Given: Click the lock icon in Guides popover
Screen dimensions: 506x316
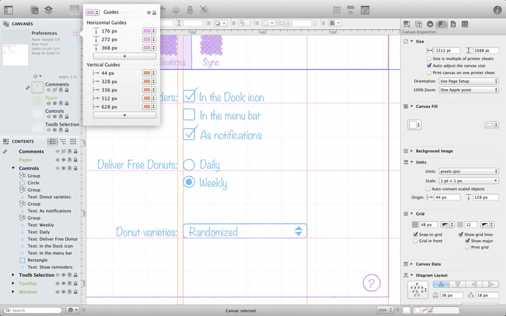Looking at the screenshot, I should coord(154,13).
